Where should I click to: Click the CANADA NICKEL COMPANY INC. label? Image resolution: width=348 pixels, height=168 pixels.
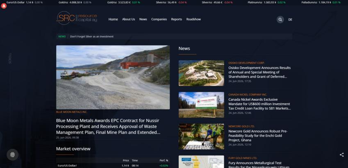(x=248, y=95)
